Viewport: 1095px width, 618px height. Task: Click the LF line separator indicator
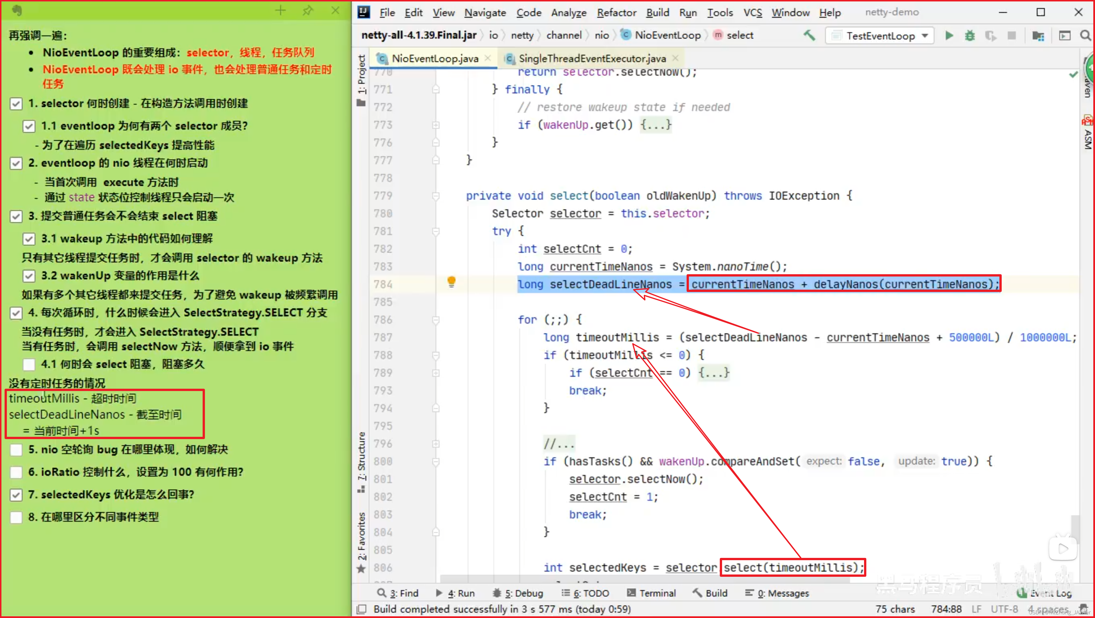[977, 609]
